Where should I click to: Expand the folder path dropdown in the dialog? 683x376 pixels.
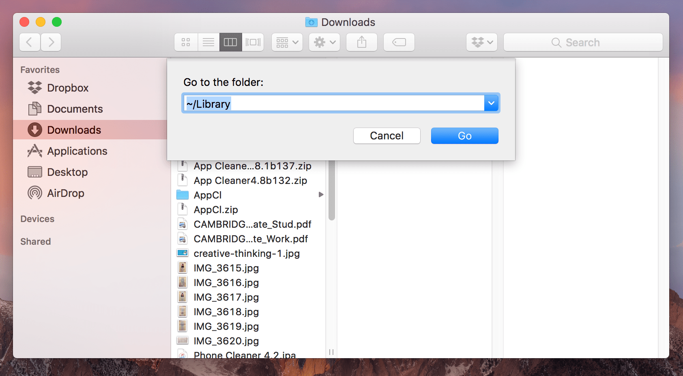pos(491,103)
